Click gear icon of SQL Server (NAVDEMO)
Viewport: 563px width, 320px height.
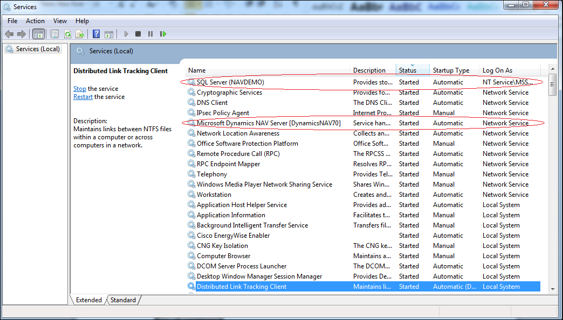click(x=191, y=82)
